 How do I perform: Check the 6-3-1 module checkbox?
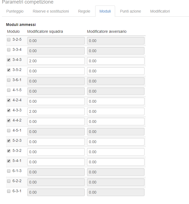click(9, 191)
